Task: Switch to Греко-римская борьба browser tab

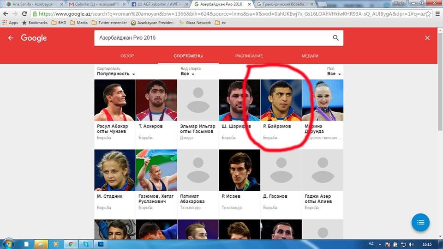Action: pyautogui.click(x=285, y=4)
